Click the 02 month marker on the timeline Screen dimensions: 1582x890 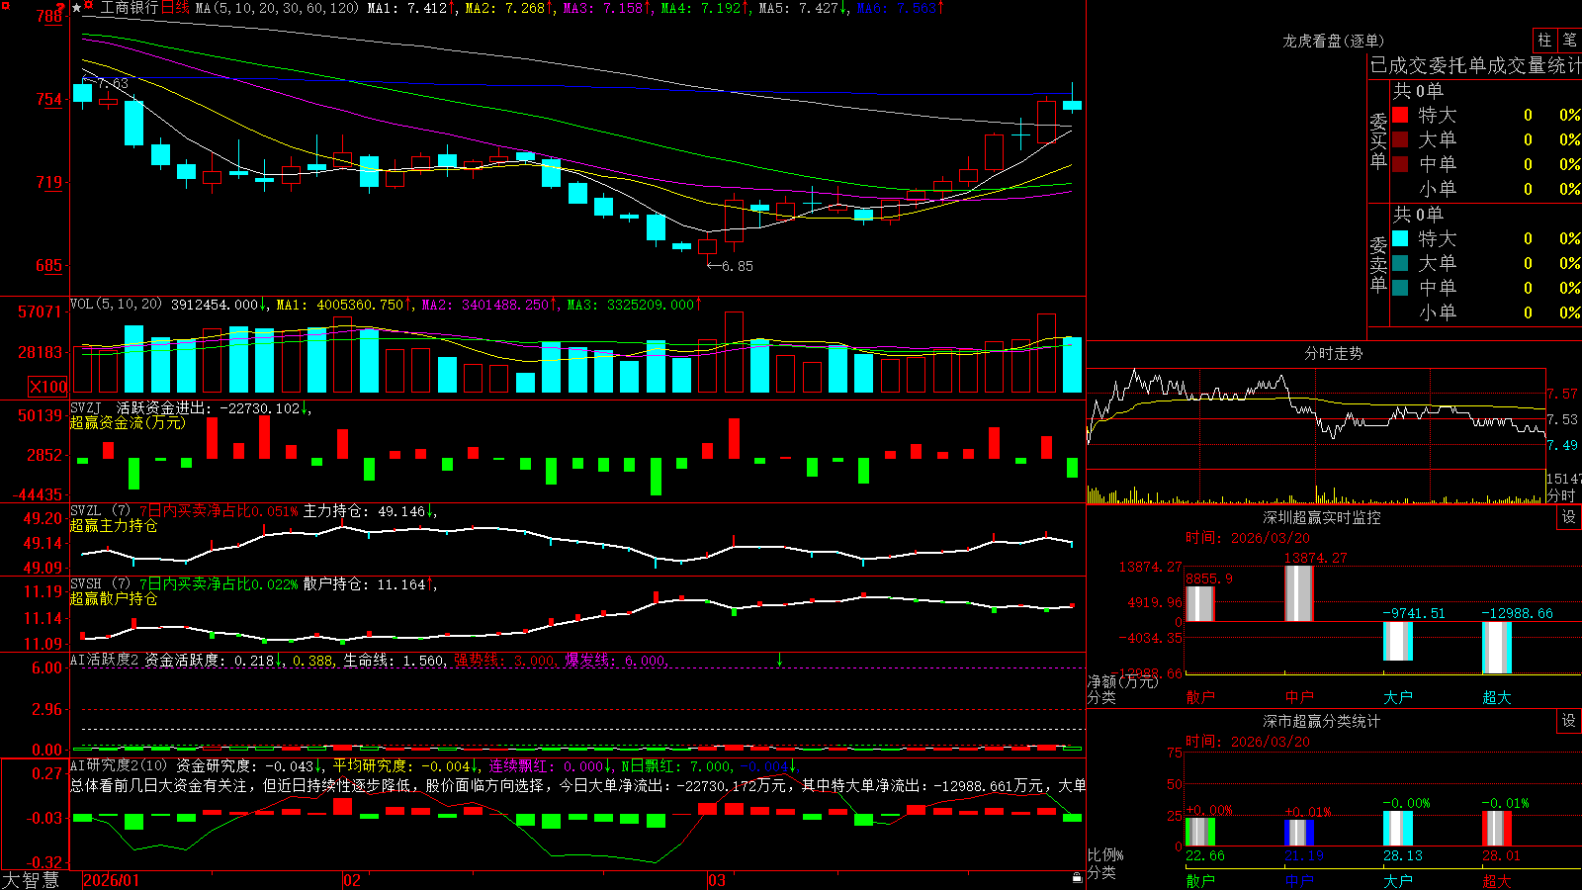(x=352, y=880)
